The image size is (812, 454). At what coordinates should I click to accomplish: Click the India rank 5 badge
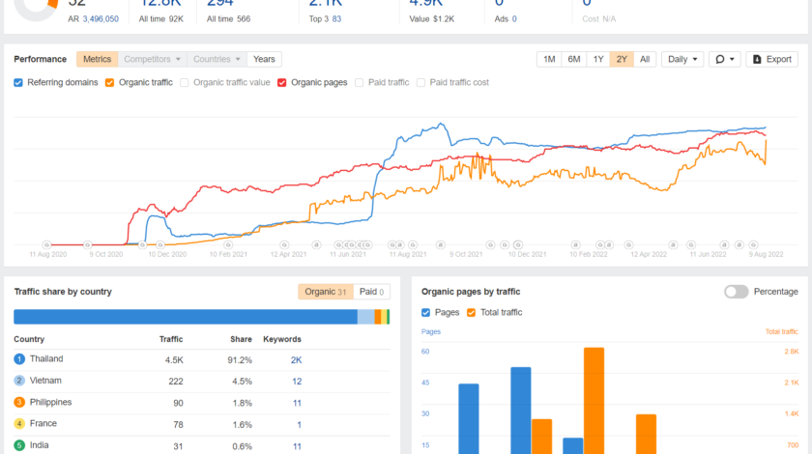pos(18,445)
